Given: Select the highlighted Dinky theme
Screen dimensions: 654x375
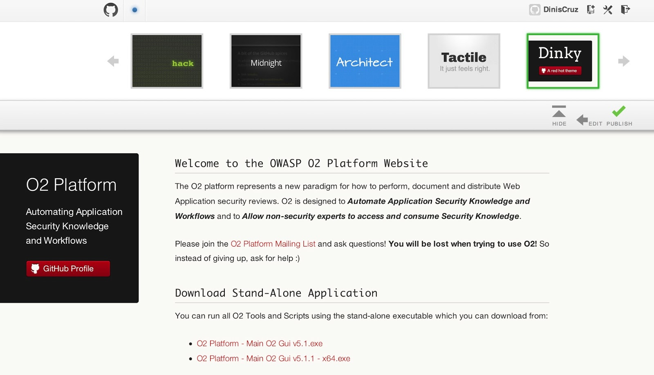Looking at the screenshot, I should pyautogui.click(x=563, y=61).
